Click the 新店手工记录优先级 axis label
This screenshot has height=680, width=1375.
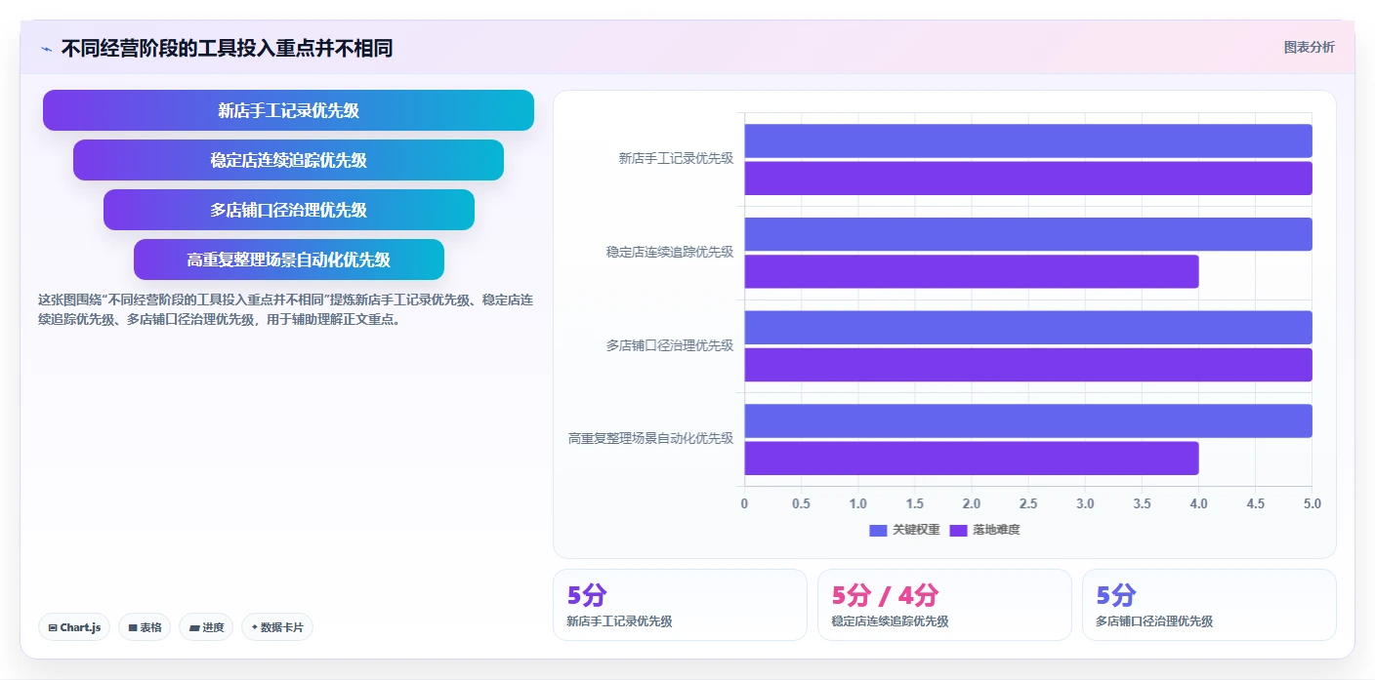[x=676, y=158]
